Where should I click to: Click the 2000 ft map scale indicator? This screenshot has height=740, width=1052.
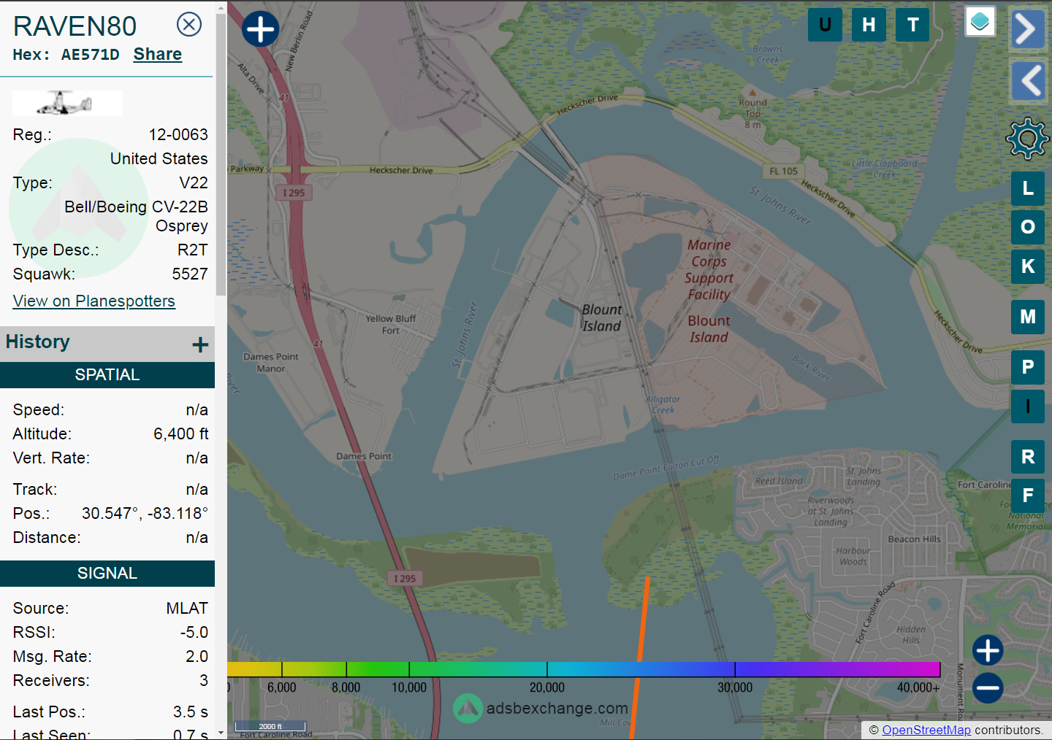click(270, 726)
